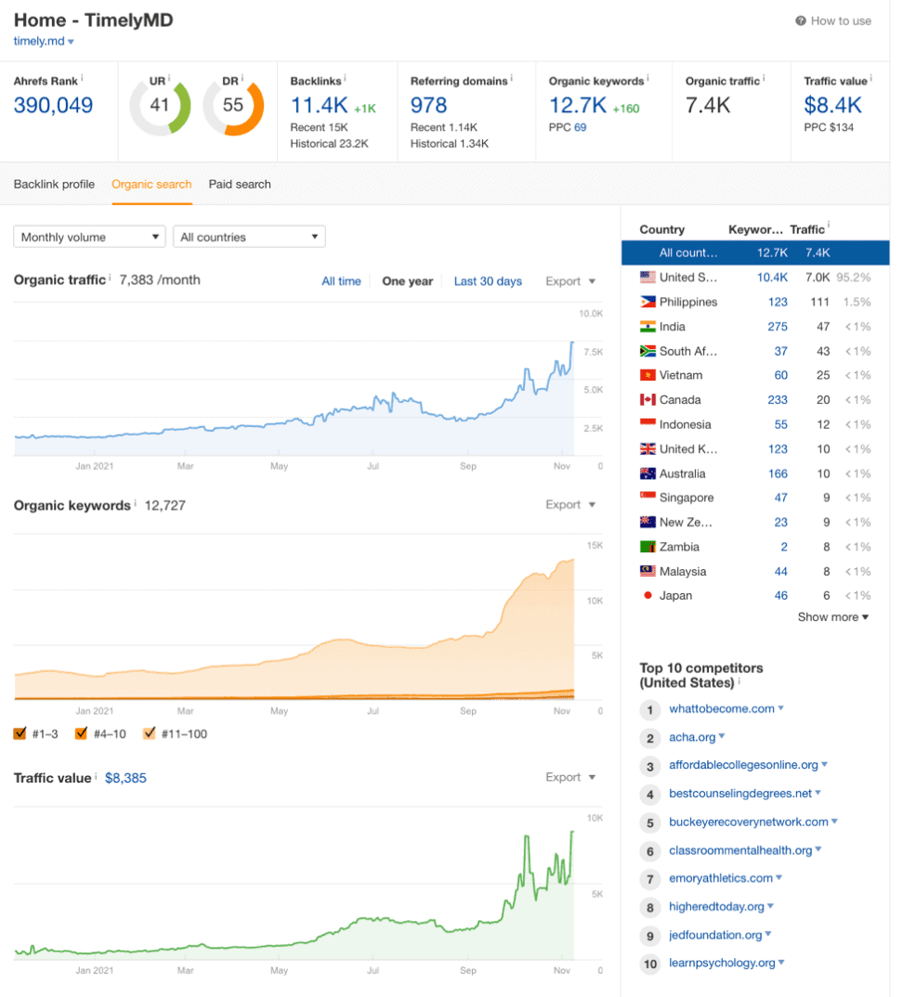The image size is (903, 997).
Task: Click the info icon beside UR
Action: click(x=169, y=78)
